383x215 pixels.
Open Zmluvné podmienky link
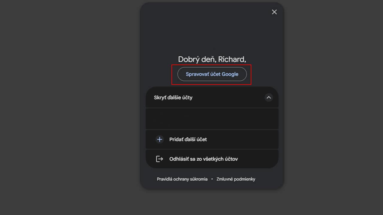(x=236, y=179)
